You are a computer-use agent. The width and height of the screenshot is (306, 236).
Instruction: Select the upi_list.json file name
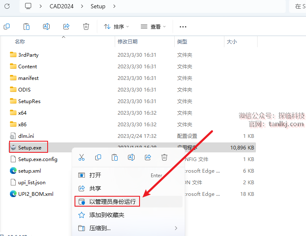pyautogui.click(x=32, y=183)
